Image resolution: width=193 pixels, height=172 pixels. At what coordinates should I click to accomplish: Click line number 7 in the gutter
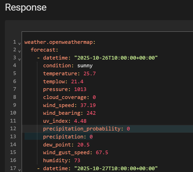pos(14,89)
